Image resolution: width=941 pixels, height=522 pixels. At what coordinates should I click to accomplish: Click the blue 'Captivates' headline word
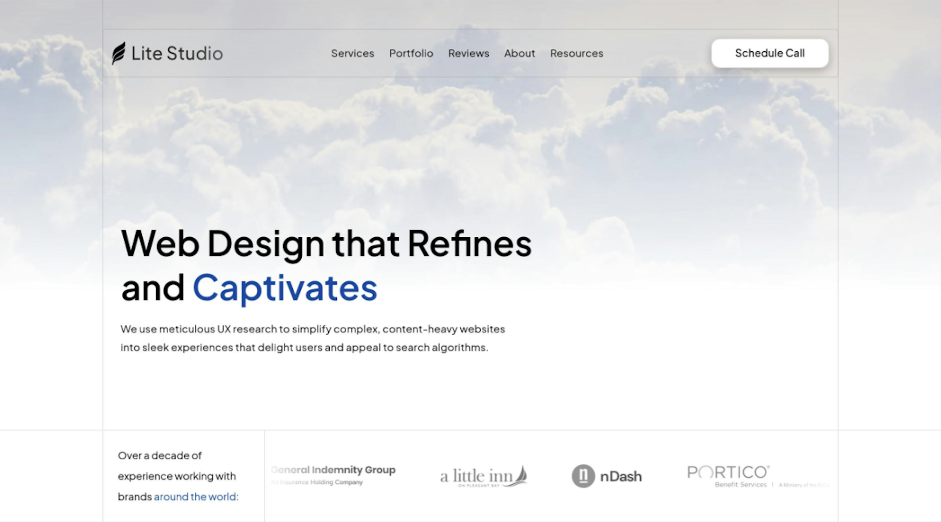click(x=284, y=288)
